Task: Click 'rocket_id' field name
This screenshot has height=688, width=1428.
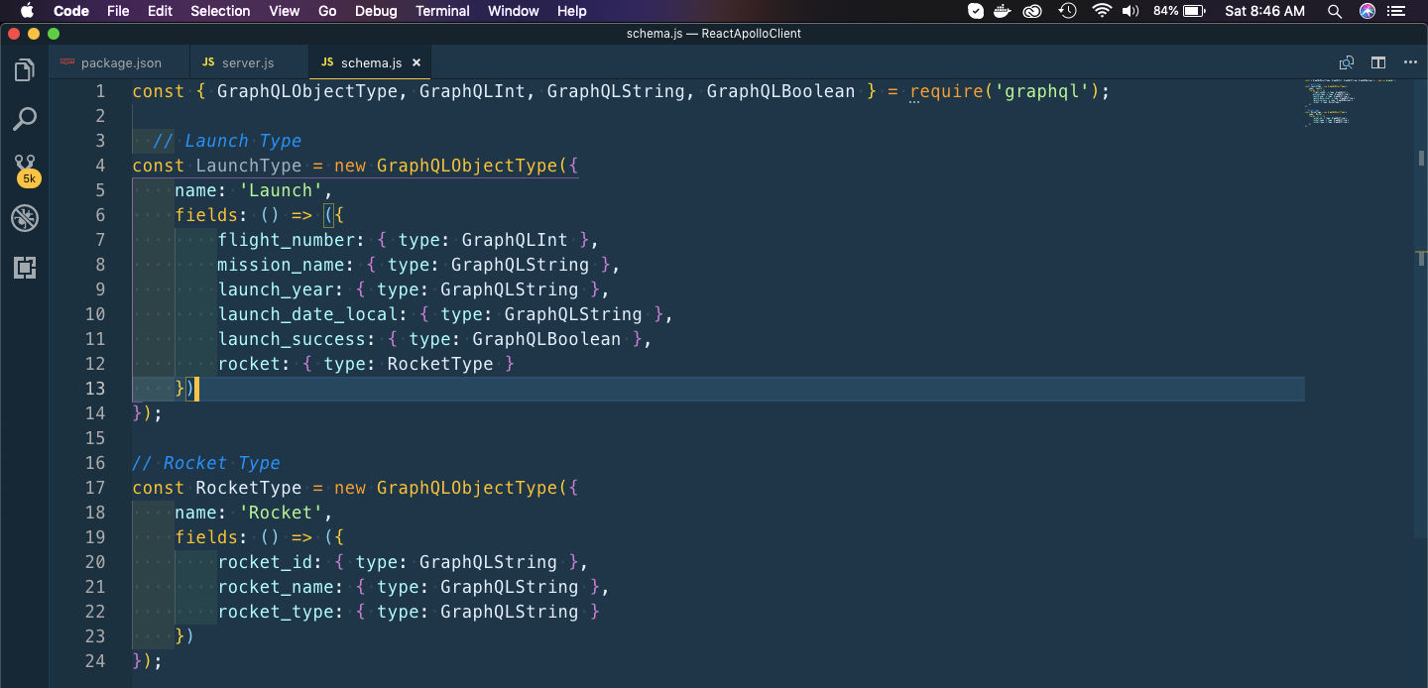Action: point(265,562)
